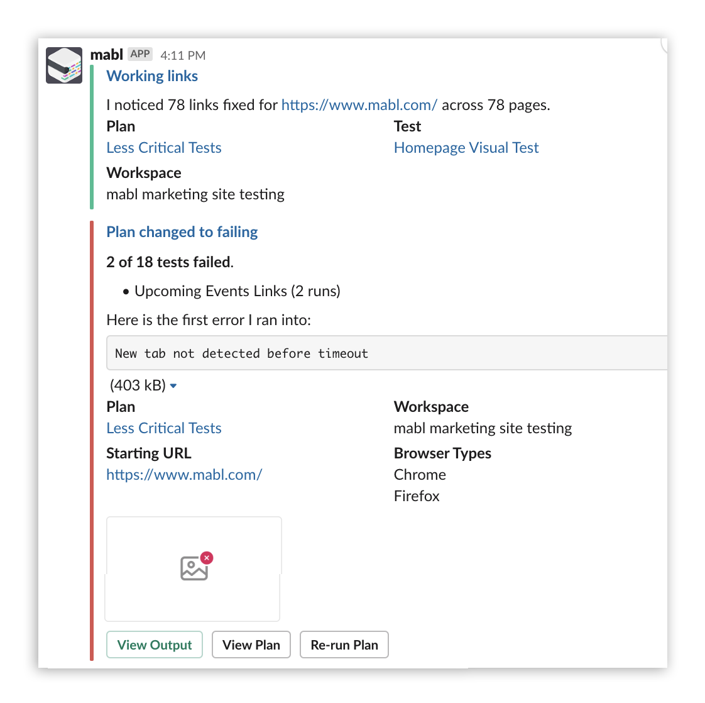Image resolution: width=705 pixels, height=703 pixels.
Task: Open the broken image thumbnail preview
Action: [194, 569]
